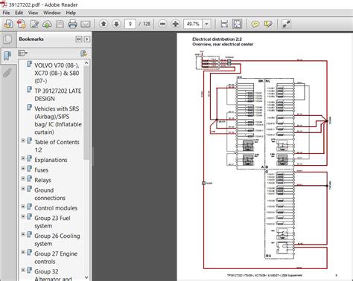Zoom in with the plus button

click(176, 24)
